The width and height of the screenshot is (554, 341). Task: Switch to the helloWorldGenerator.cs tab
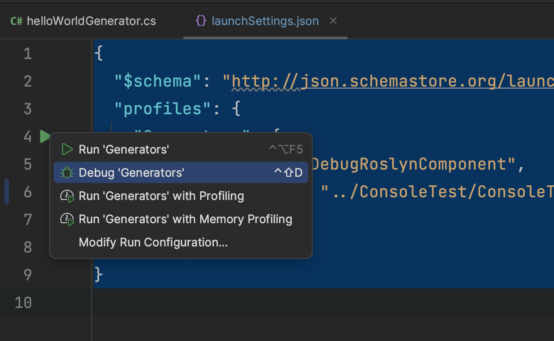click(x=91, y=21)
